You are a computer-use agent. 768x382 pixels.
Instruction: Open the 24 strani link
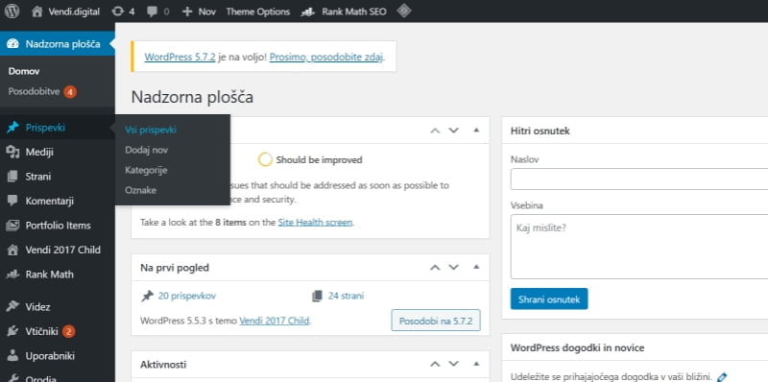point(346,296)
